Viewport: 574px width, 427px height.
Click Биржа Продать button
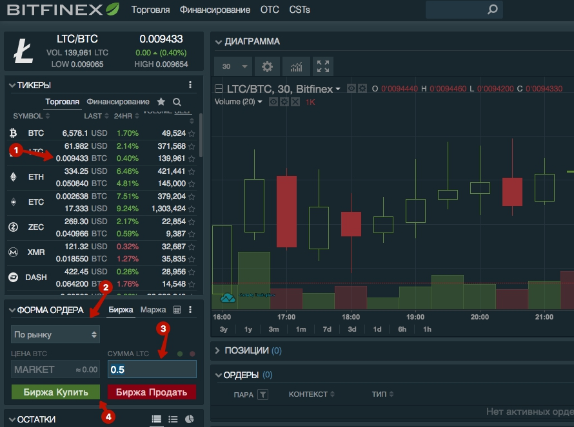click(x=152, y=392)
